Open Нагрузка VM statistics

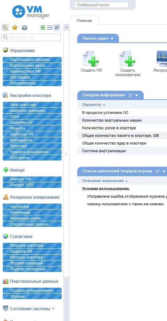point(32,252)
